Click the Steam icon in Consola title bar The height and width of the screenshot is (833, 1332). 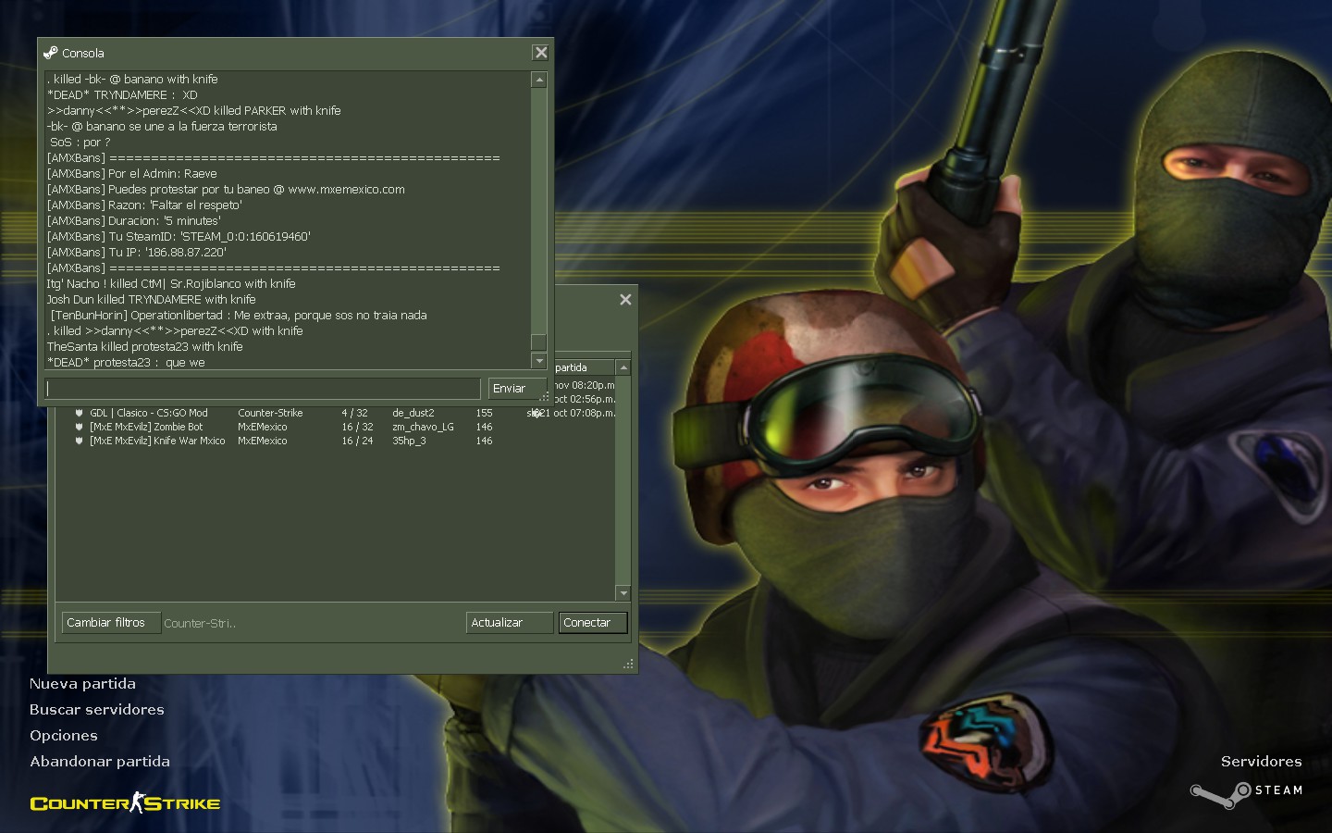point(50,53)
